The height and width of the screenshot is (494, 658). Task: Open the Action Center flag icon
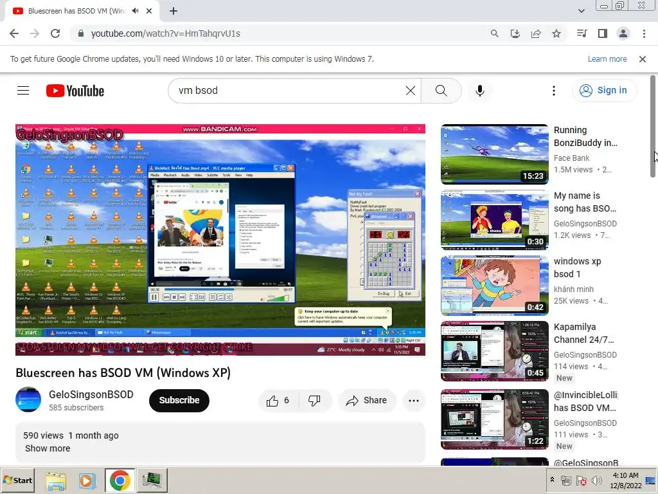pyautogui.click(x=581, y=480)
